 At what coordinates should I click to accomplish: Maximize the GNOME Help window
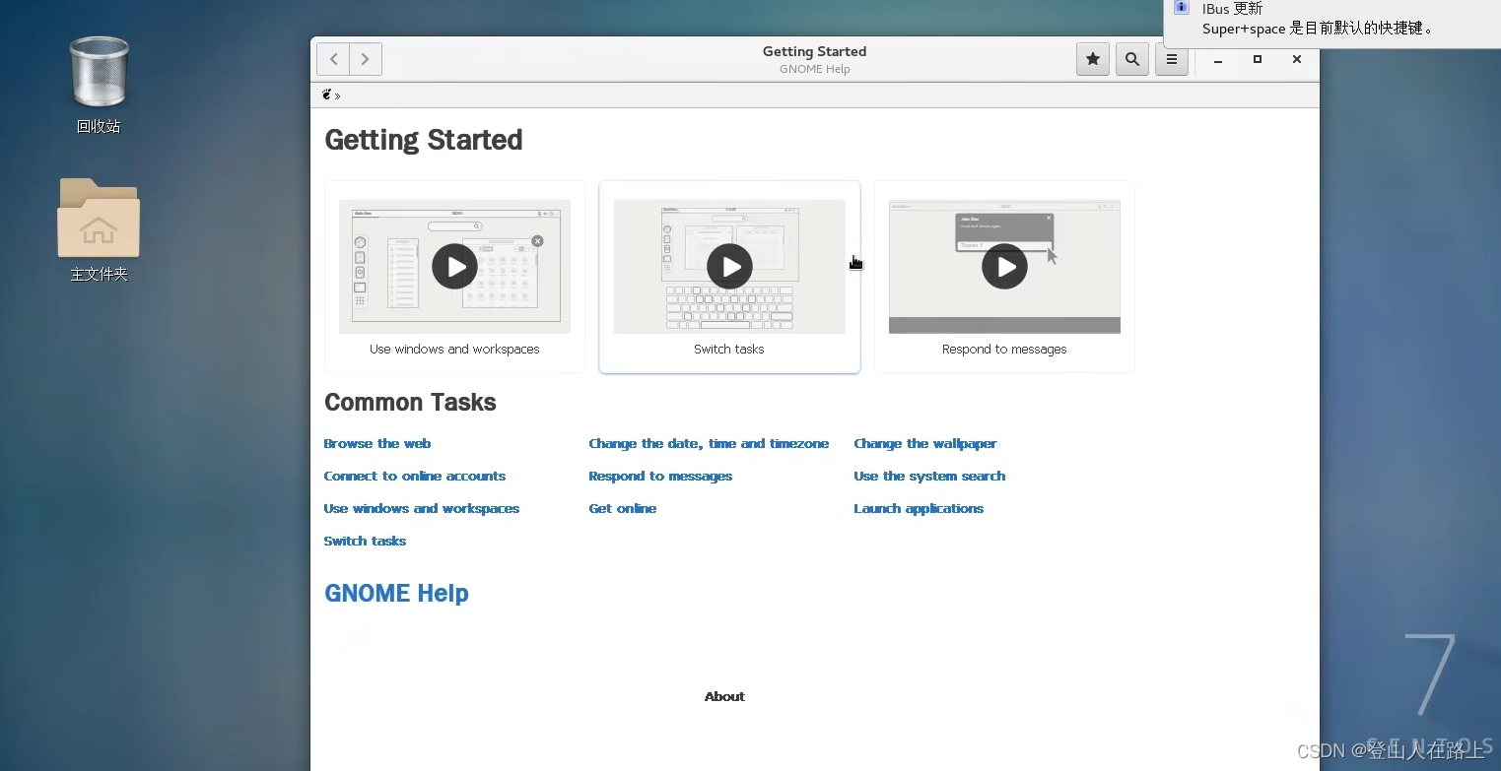click(x=1258, y=59)
